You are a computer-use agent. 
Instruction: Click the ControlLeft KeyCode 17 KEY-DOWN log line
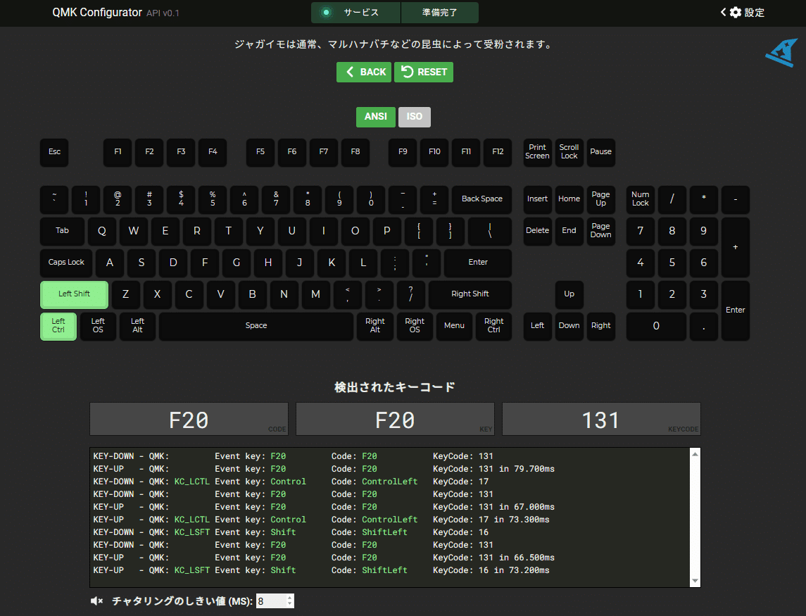[x=291, y=482]
